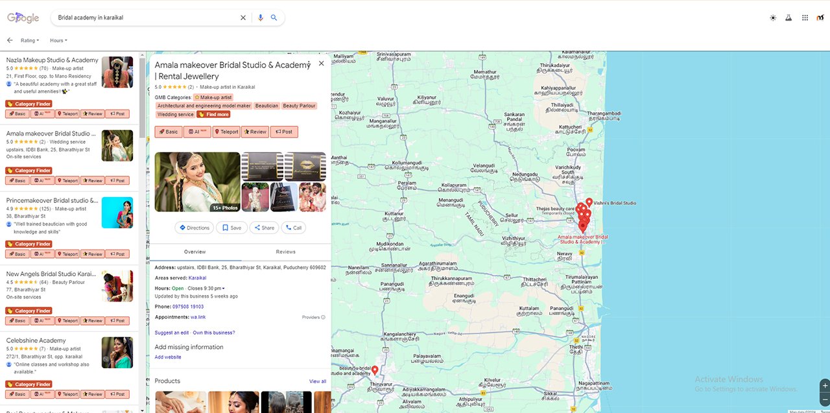
Task: Switch to the Reviews tab
Action: point(285,252)
